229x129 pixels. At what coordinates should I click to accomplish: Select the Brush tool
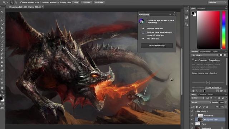point(2,41)
